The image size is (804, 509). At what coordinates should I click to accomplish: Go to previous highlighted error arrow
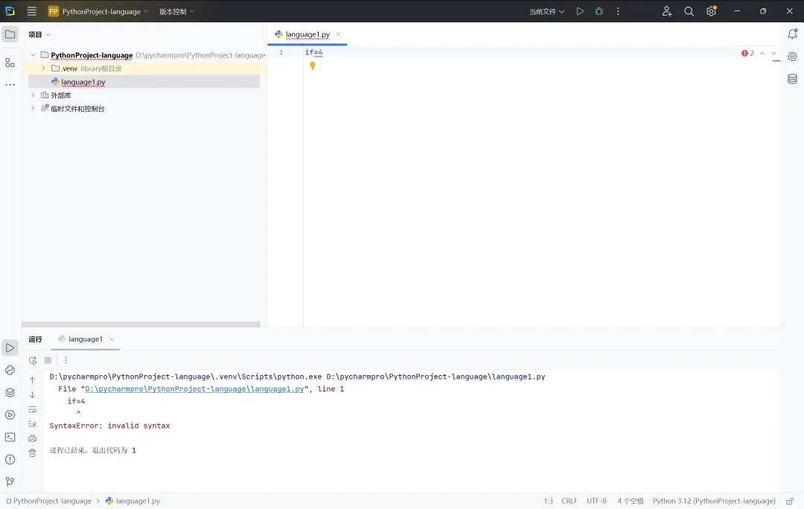pyautogui.click(x=762, y=54)
